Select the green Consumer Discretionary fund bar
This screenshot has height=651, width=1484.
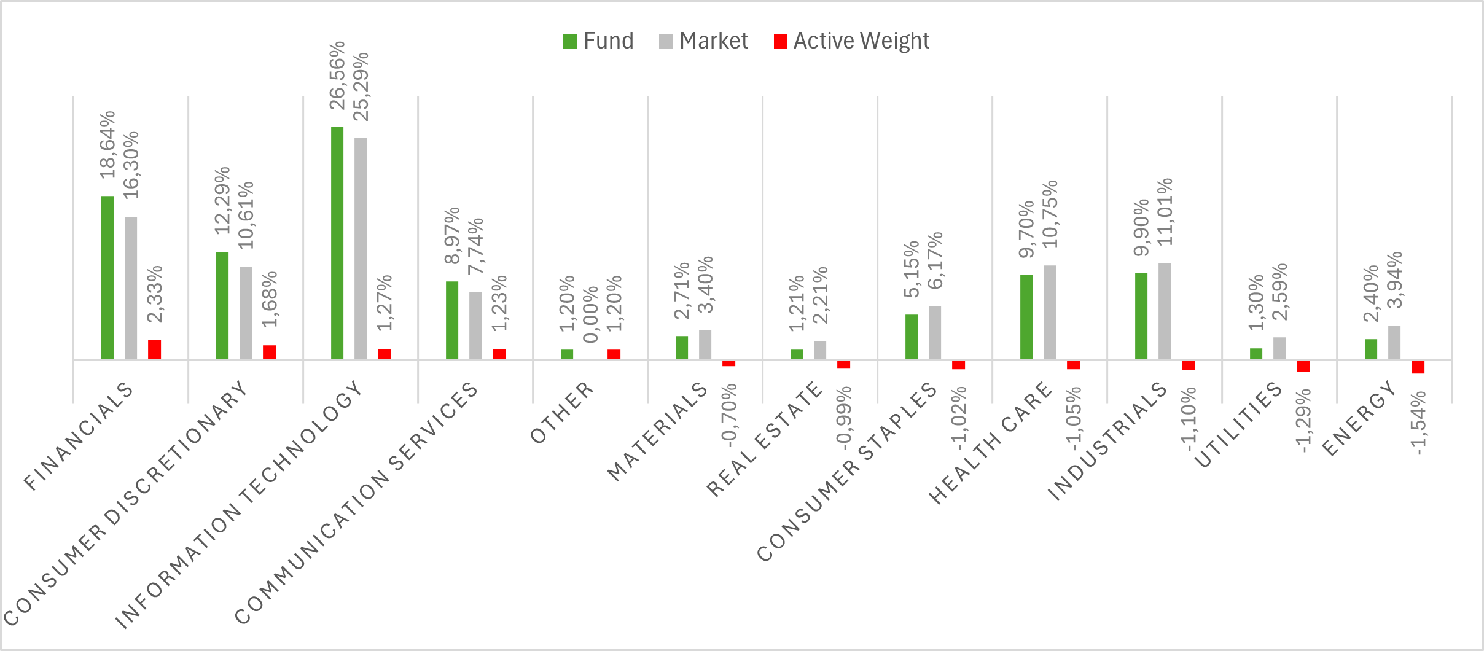[x=222, y=305]
